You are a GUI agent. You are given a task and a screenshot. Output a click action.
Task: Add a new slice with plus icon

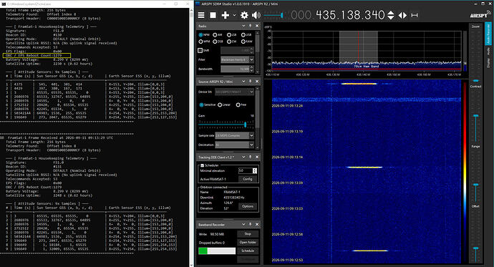pos(226,15)
